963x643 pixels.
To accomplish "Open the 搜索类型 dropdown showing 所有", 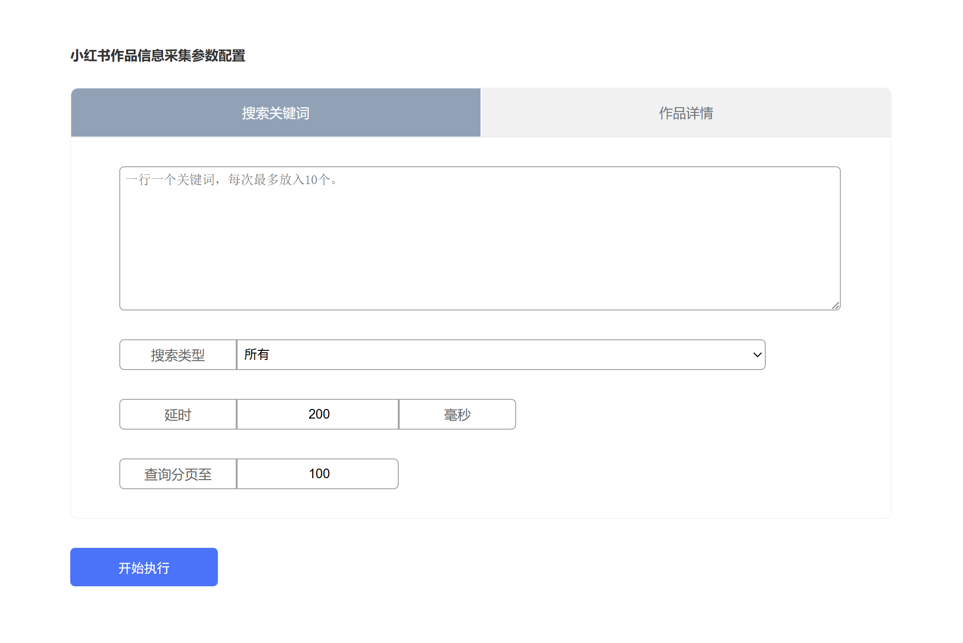I will 500,355.
